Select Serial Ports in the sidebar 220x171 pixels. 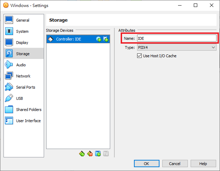[x=26, y=87]
